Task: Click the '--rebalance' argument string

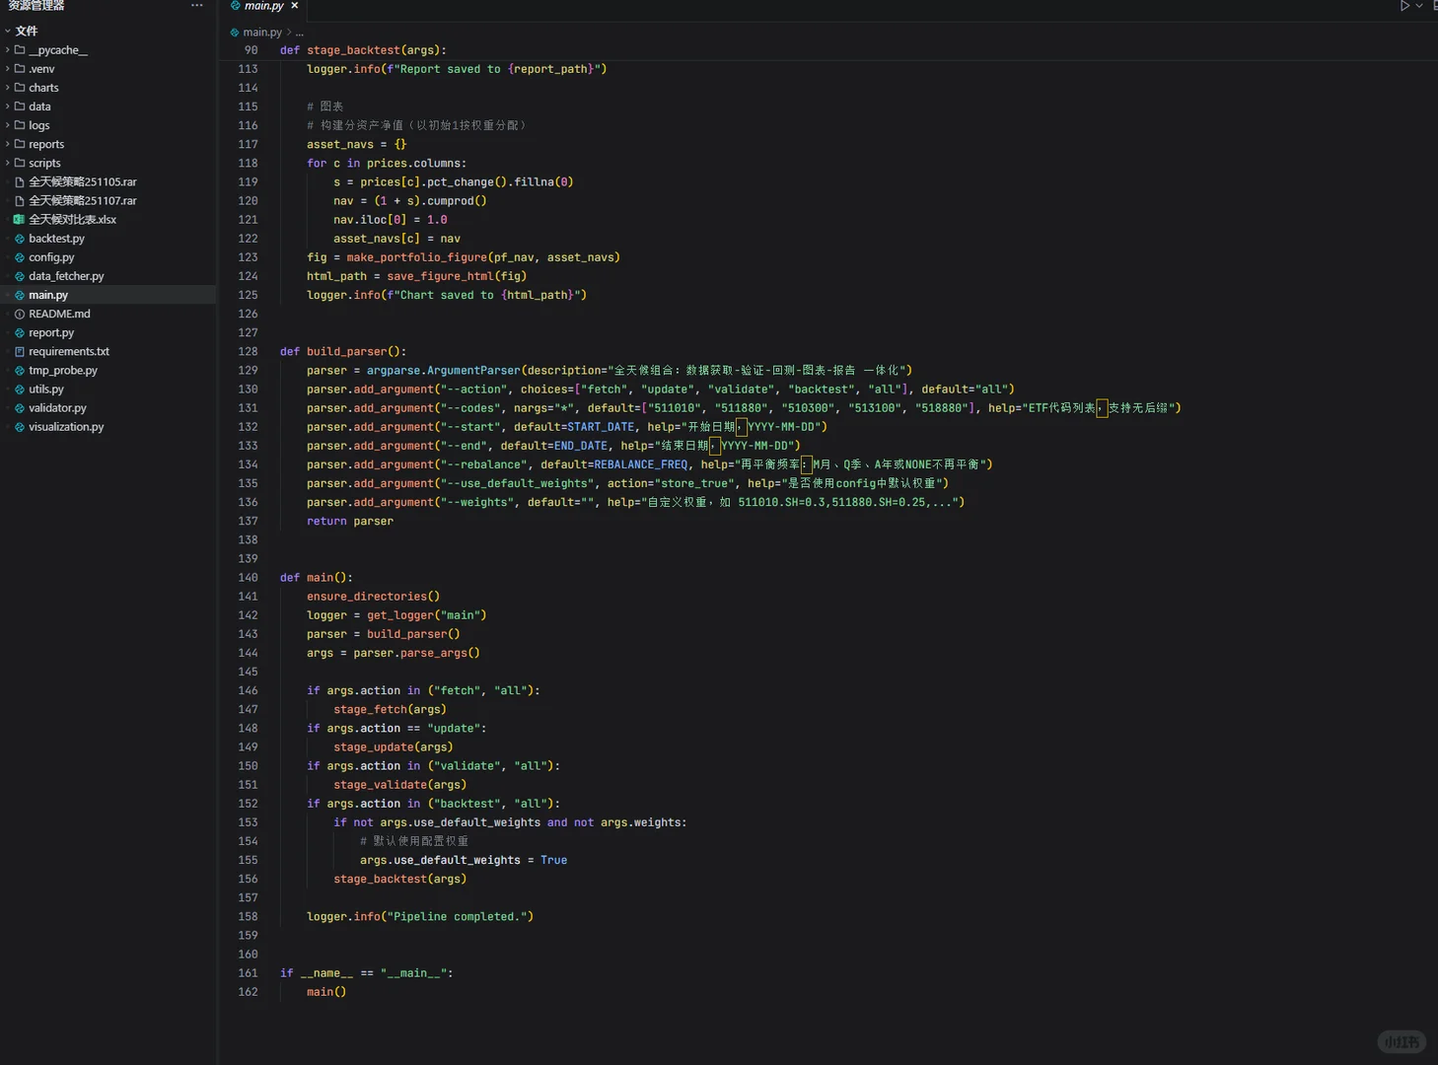Action: tap(483, 465)
